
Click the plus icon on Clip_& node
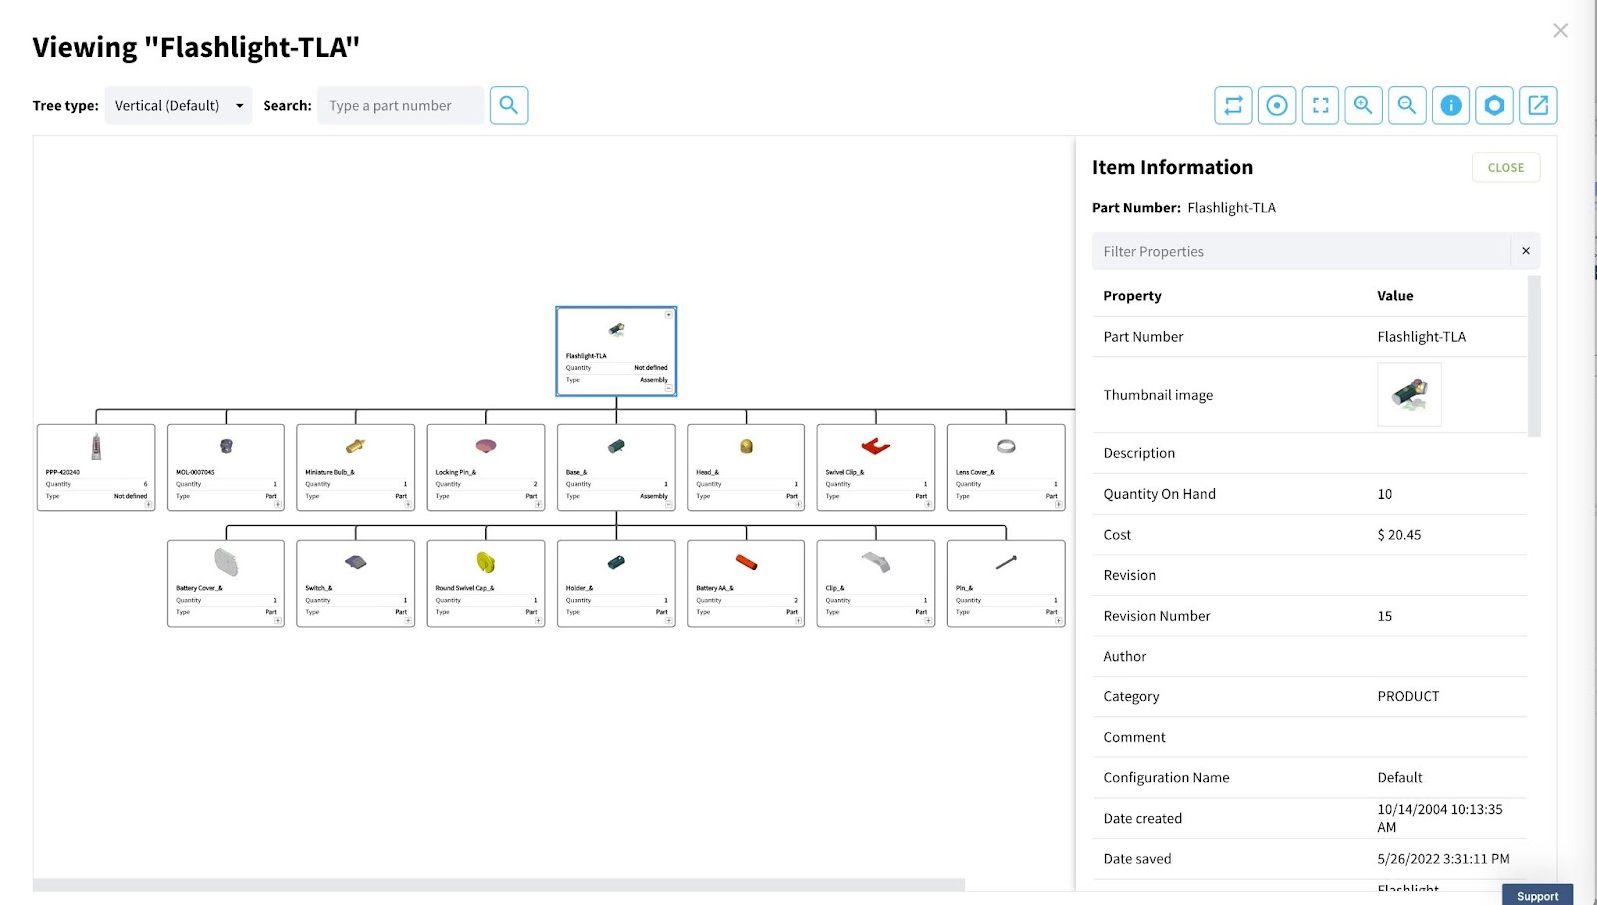pyautogui.click(x=929, y=621)
